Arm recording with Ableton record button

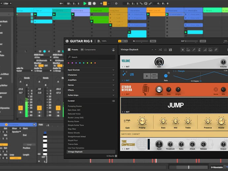coord(94,4)
